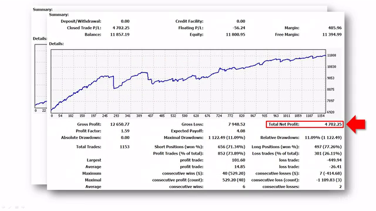Select Long Positions value 497 (77.26%)

(x=328, y=147)
